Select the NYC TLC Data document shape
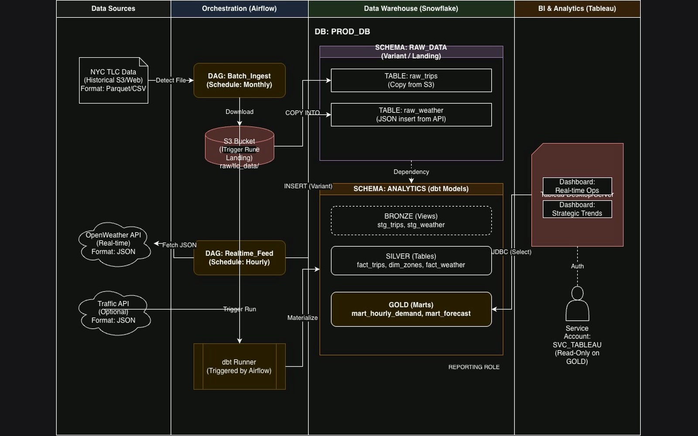 [113, 80]
